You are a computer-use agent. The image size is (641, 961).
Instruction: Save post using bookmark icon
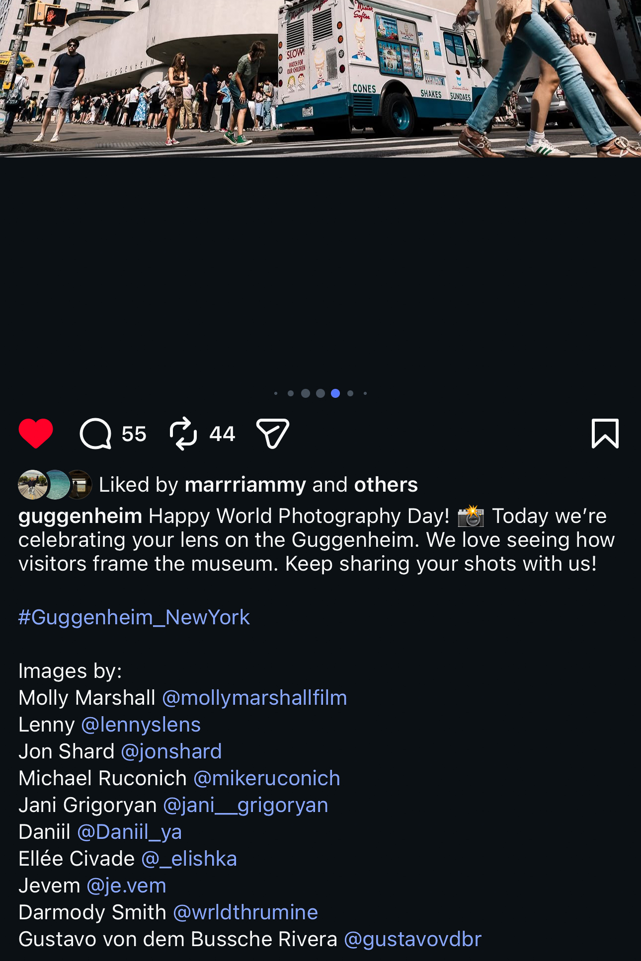tap(605, 434)
